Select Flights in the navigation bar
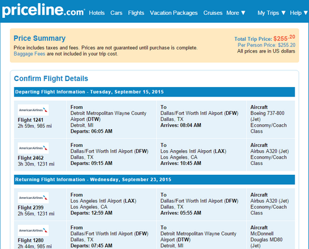The image size is (309, 249). pos(136,13)
